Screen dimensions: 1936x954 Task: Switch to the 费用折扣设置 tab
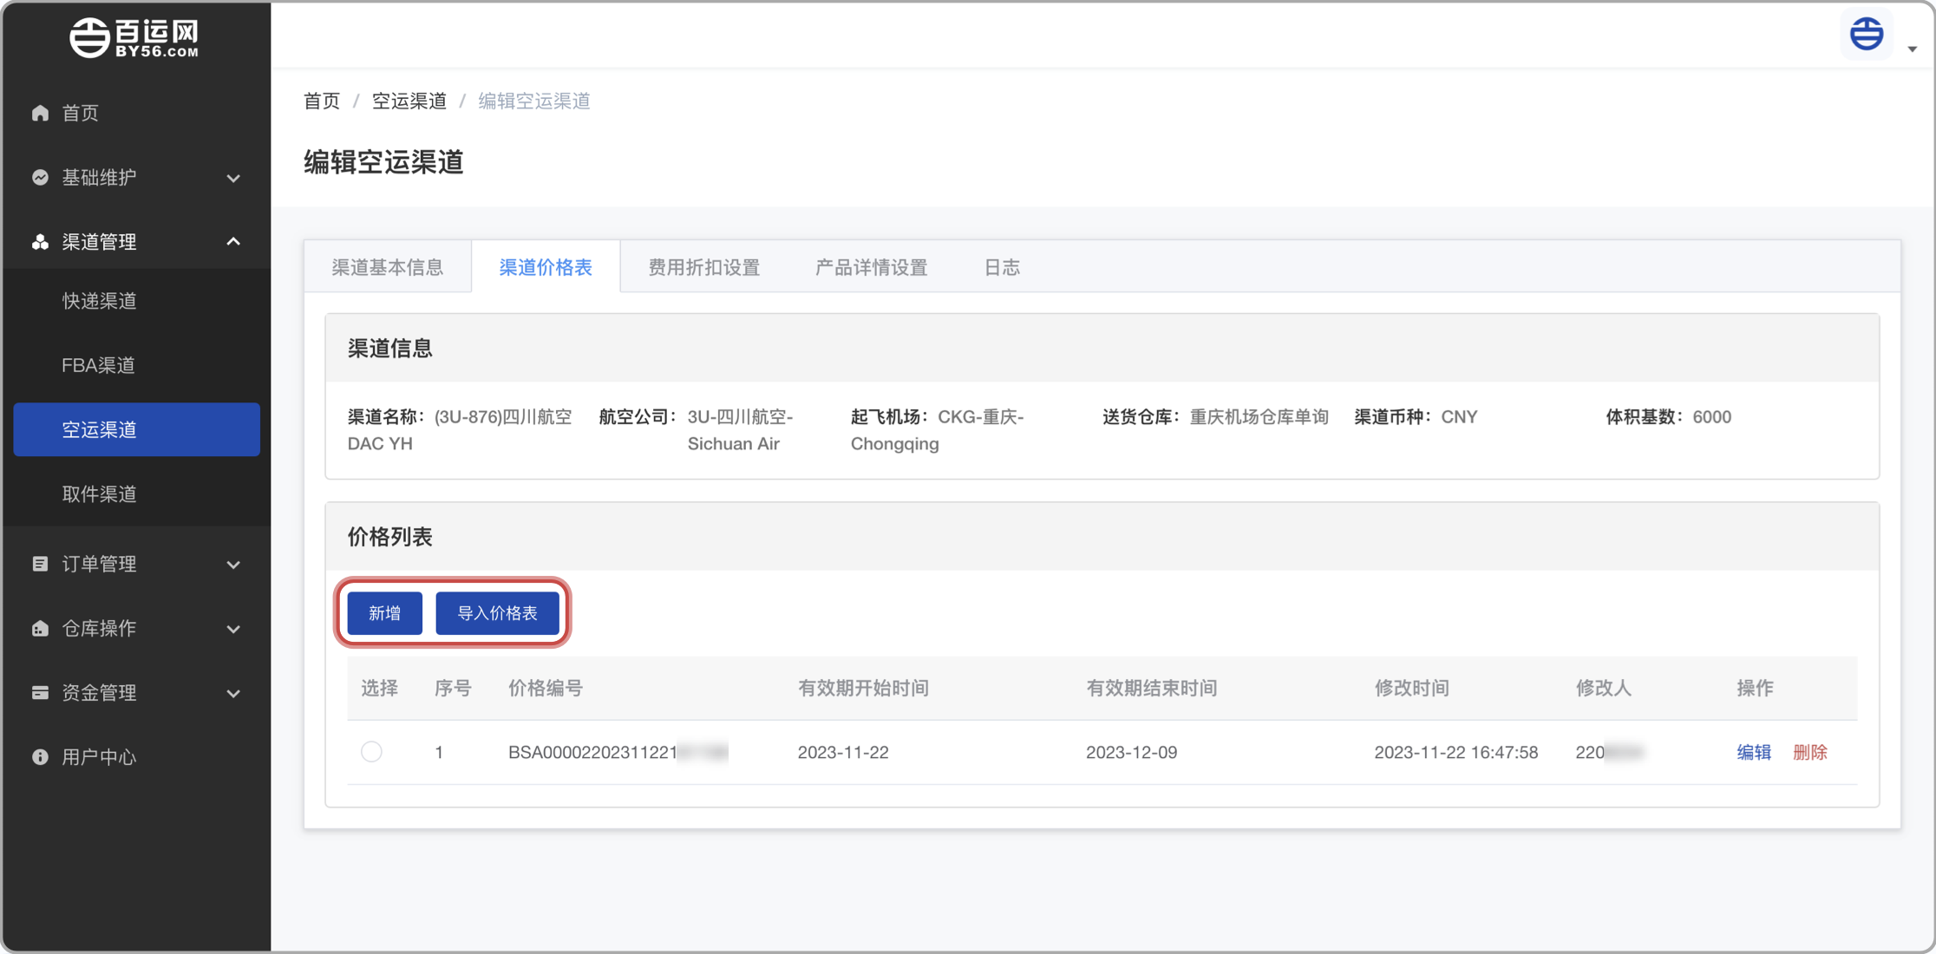click(703, 267)
